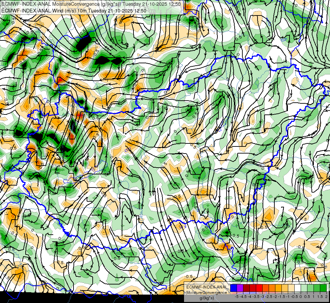Click the MoistureConvergence title line at top
Image resolution: width=330 pixels, height=303 pixels.
(91, 4)
